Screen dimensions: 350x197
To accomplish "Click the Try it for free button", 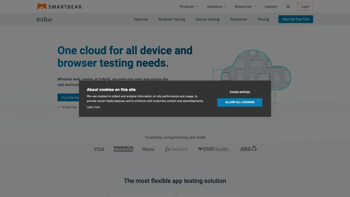I will [x=69, y=97].
